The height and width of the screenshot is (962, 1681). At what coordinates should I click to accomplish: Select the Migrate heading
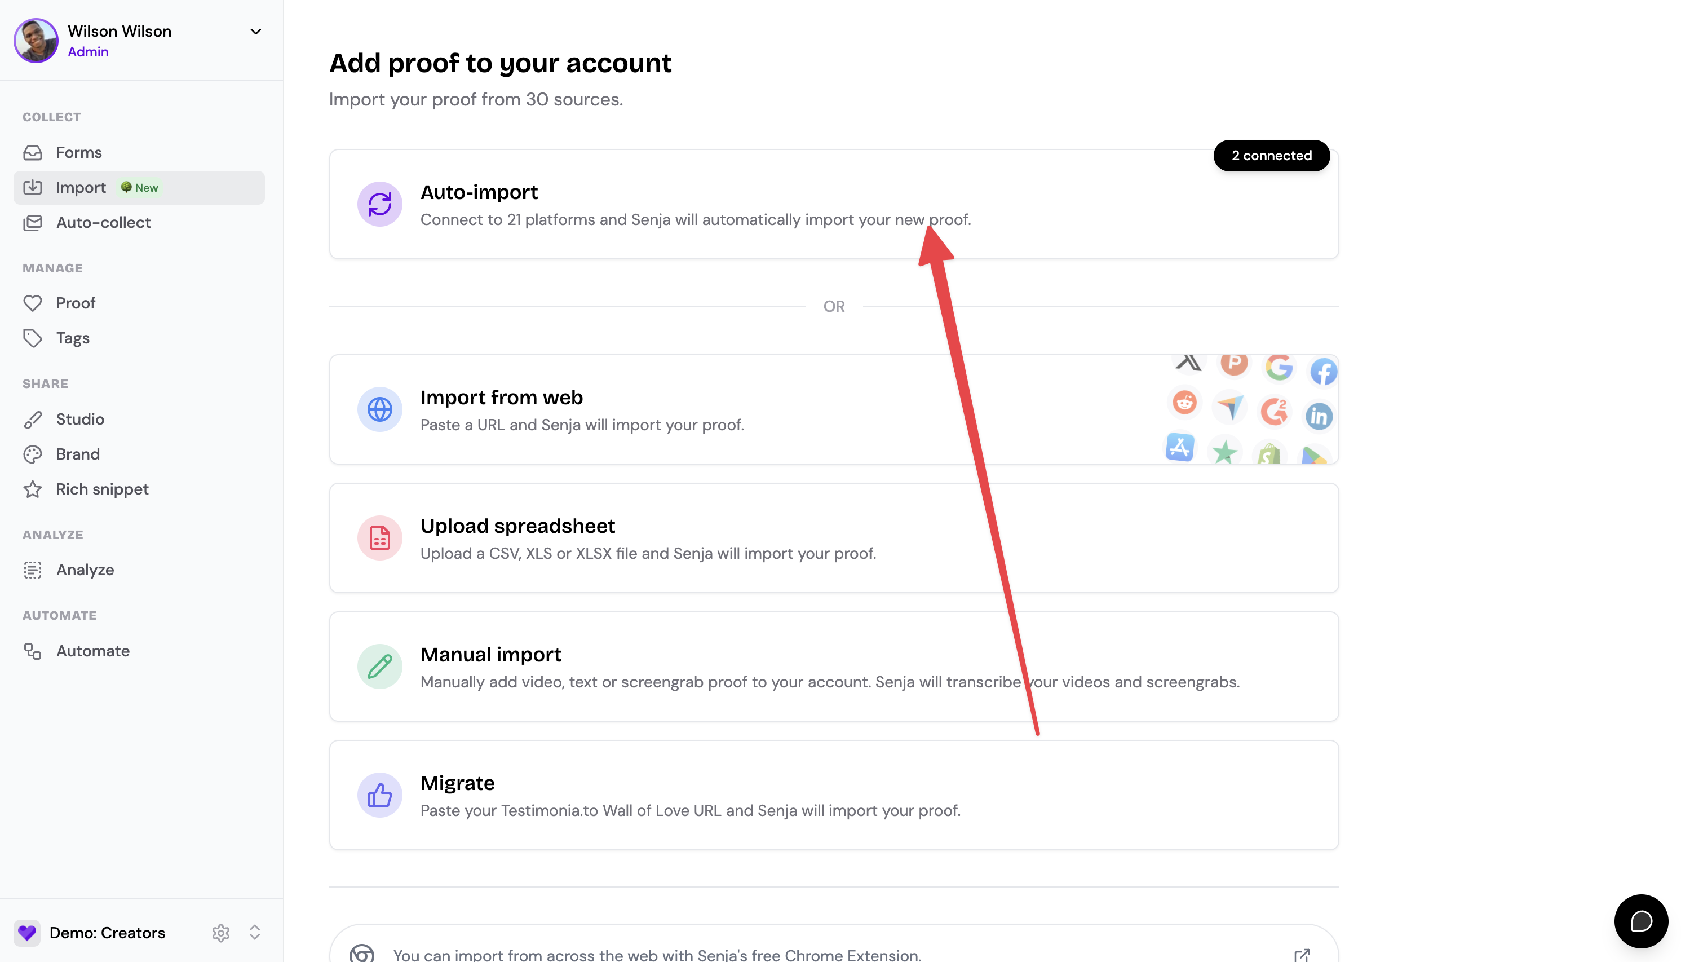(x=457, y=783)
